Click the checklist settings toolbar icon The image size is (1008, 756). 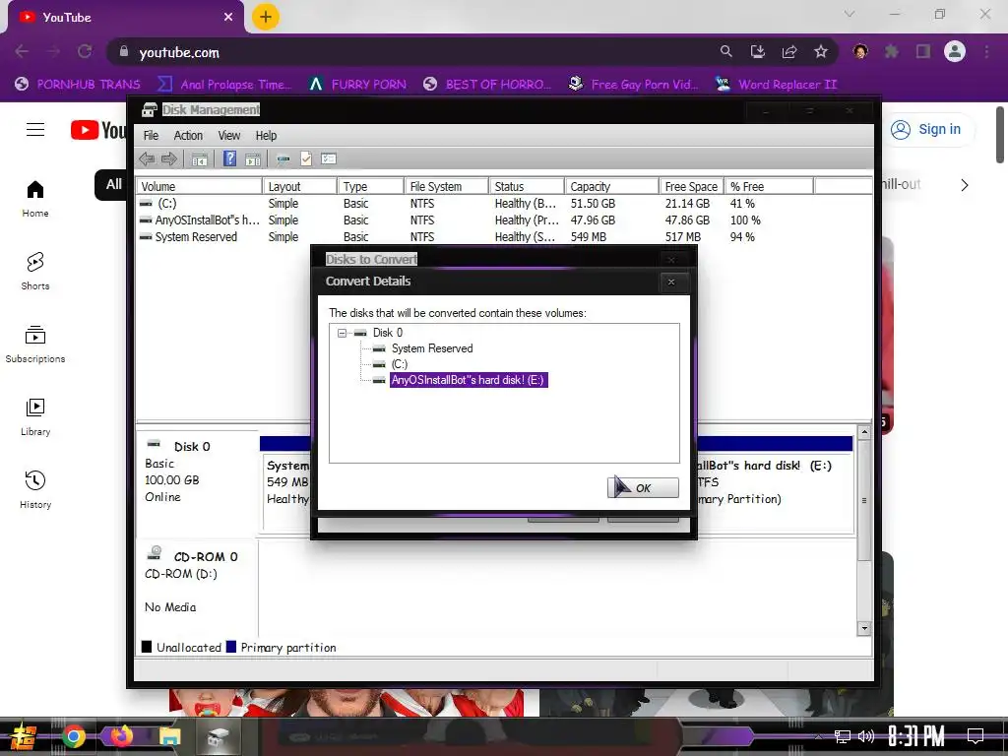point(329,158)
